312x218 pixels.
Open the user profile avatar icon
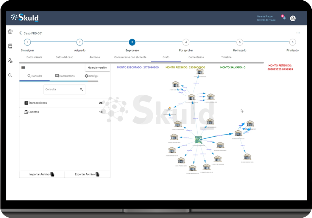pos(293,18)
